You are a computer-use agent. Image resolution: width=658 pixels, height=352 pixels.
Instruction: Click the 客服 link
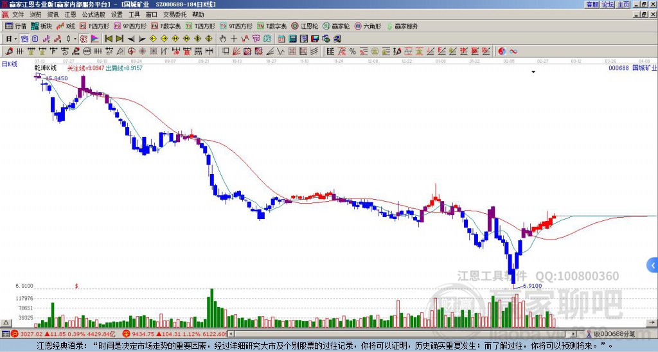[x=592, y=4]
